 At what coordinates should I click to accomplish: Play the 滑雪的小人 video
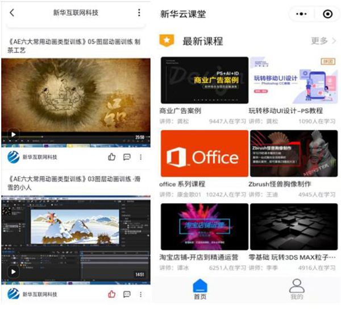click(13, 272)
